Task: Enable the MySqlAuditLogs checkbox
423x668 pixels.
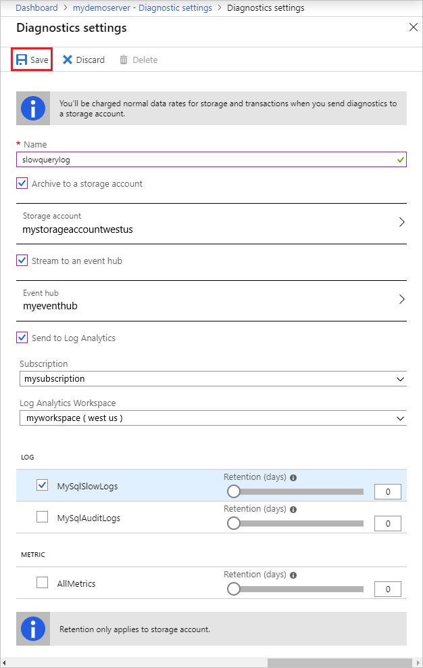Action: pos(42,516)
